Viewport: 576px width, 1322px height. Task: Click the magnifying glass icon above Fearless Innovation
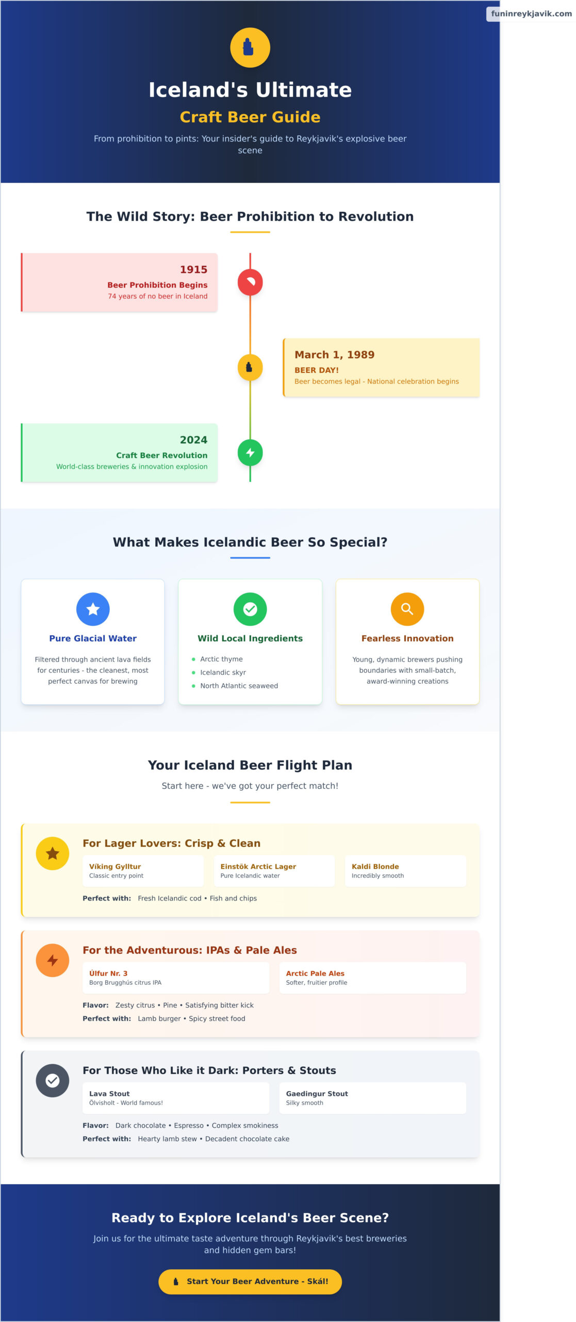(407, 609)
